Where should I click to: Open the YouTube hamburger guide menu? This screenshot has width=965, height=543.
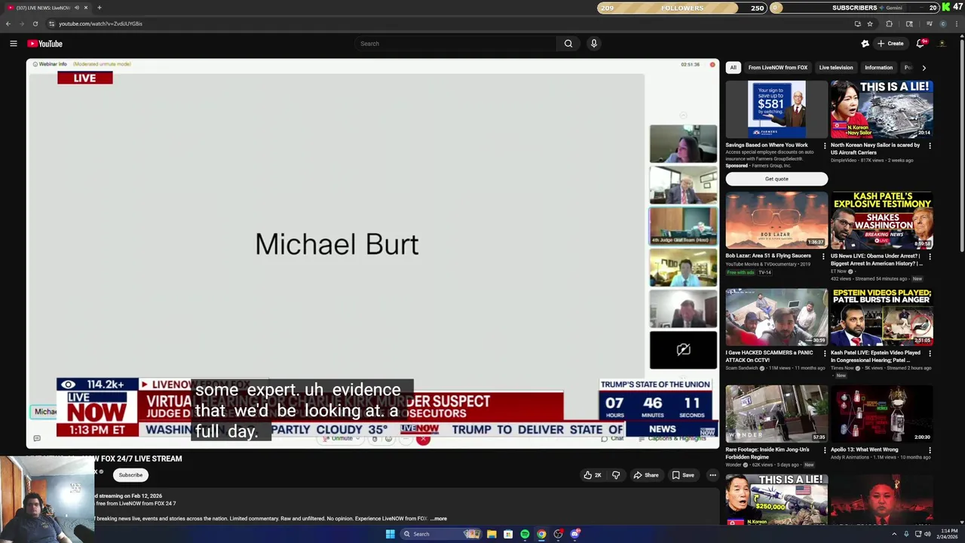click(x=13, y=44)
